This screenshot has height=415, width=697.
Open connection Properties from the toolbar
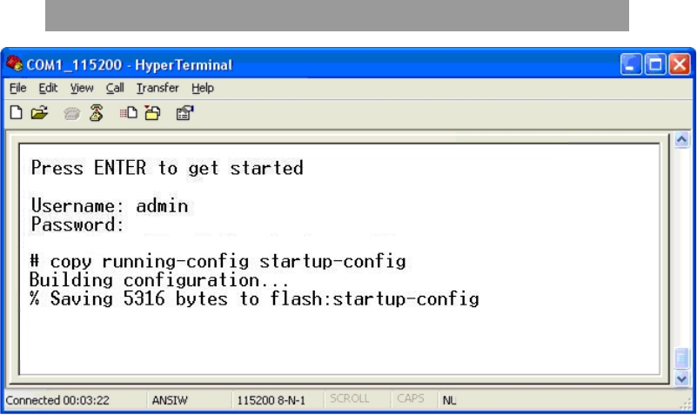(x=185, y=113)
